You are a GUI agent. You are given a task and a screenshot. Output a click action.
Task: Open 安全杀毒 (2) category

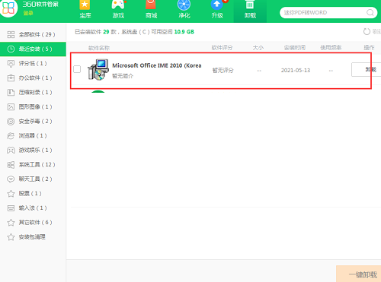tap(33, 122)
